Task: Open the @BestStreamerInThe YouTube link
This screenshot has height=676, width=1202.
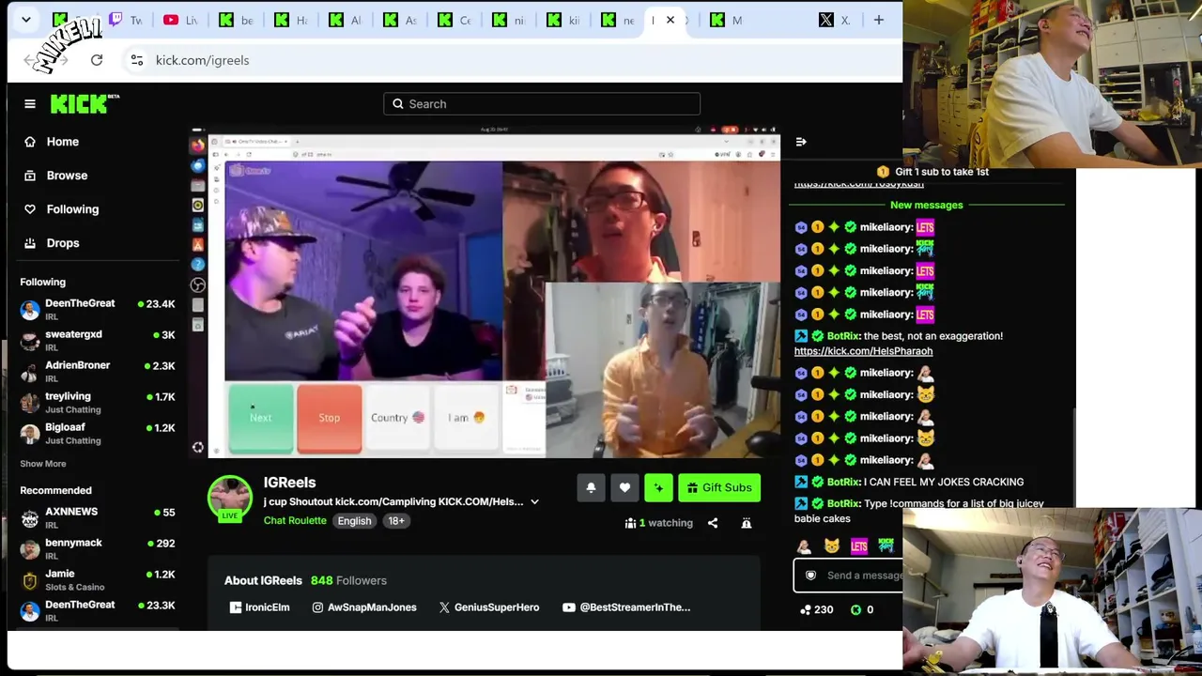Action: coord(626,607)
